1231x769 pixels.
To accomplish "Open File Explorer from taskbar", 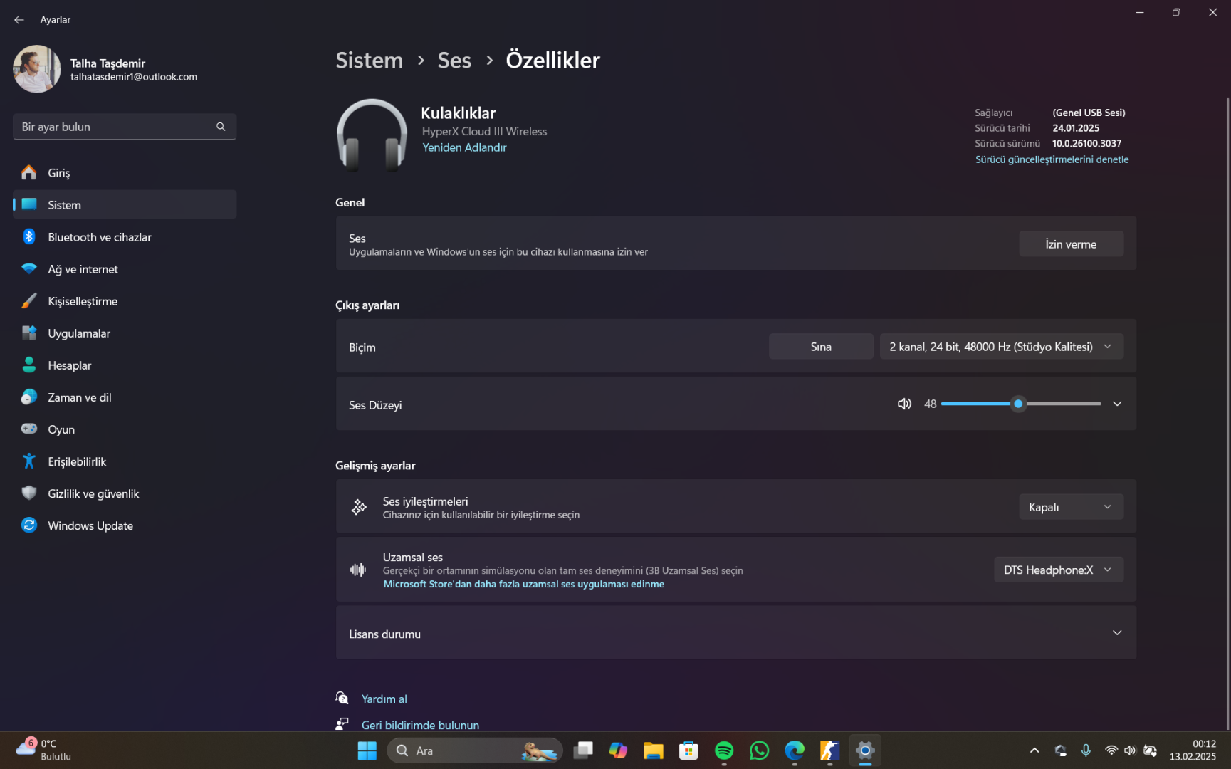I will pos(654,750).
